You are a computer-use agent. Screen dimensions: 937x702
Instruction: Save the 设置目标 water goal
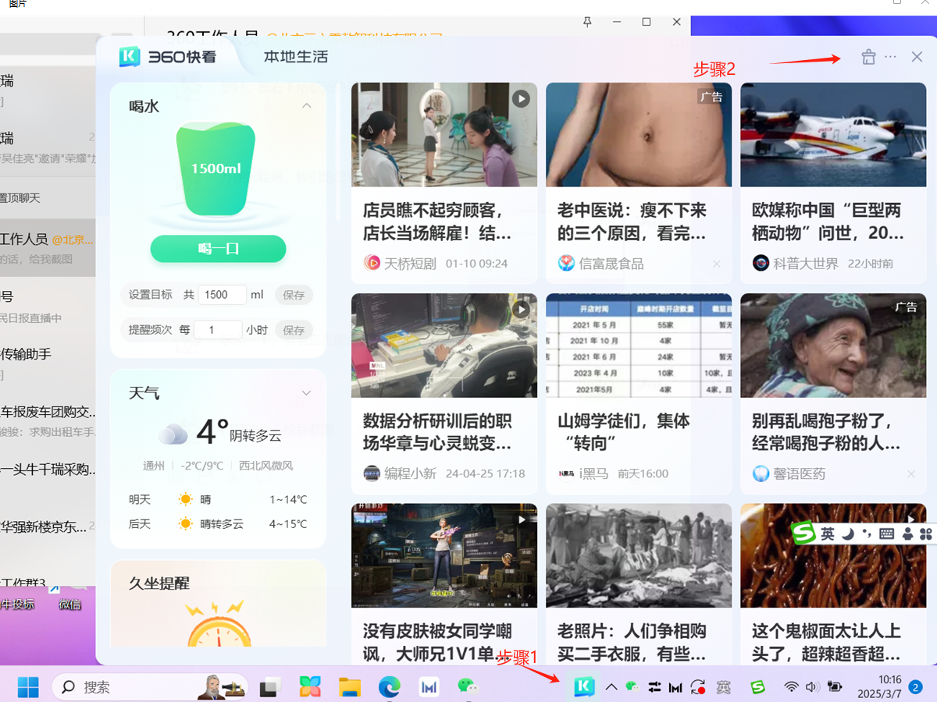[x=294, y=295]
